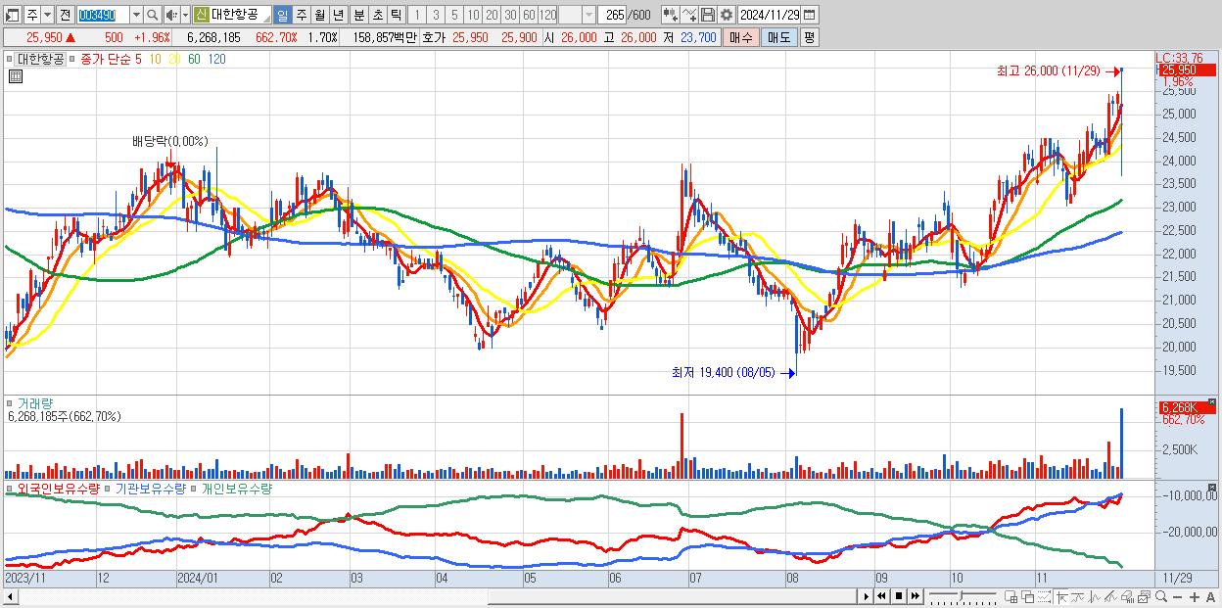Open the panel layout icon at top-left
Image resolution: width=1222 pixels, height=608 pixels.
[11, 15]
